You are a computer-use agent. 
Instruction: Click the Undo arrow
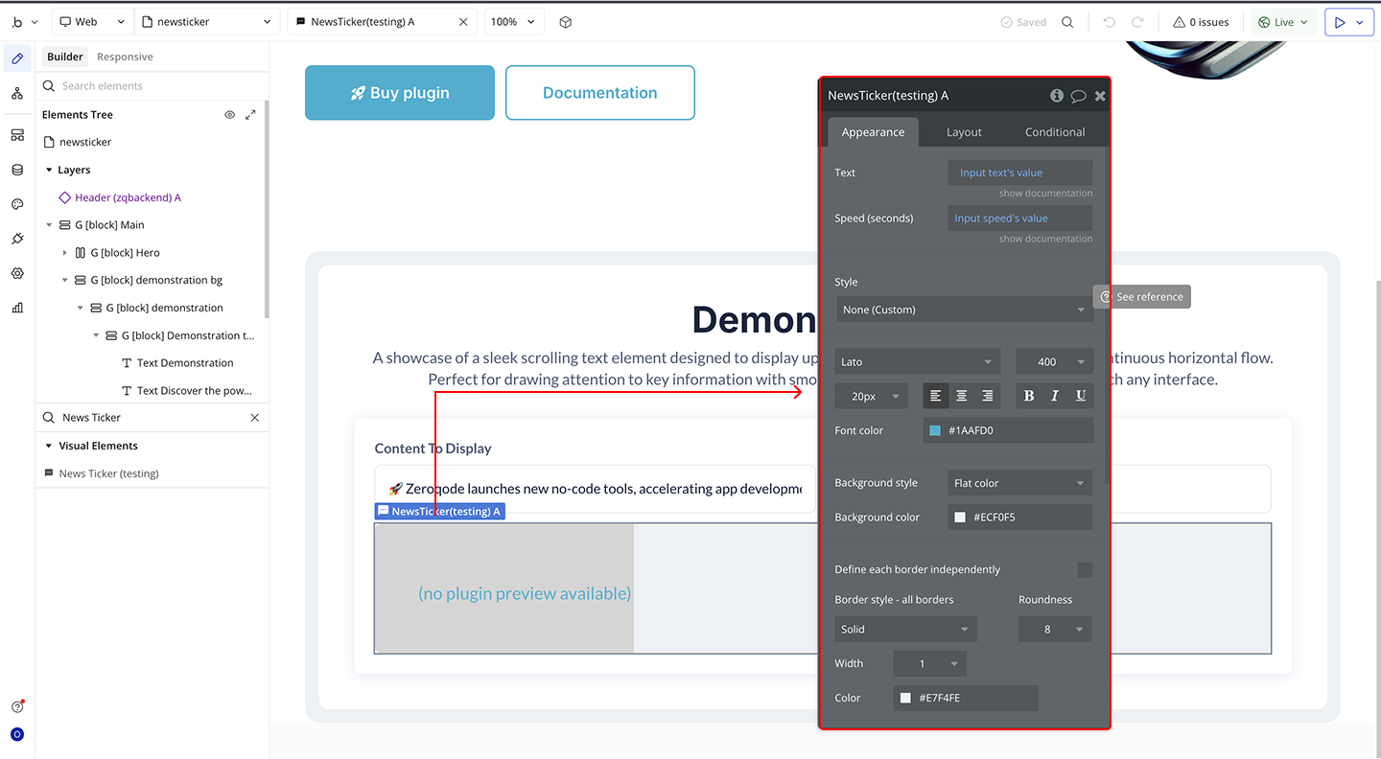point(1110,22)
